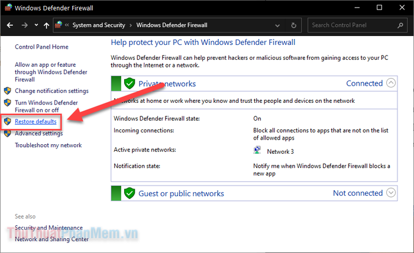Open Turn Windows Defender Firewall on or off
The image size is (414, 253).
(x=46, y=106)
